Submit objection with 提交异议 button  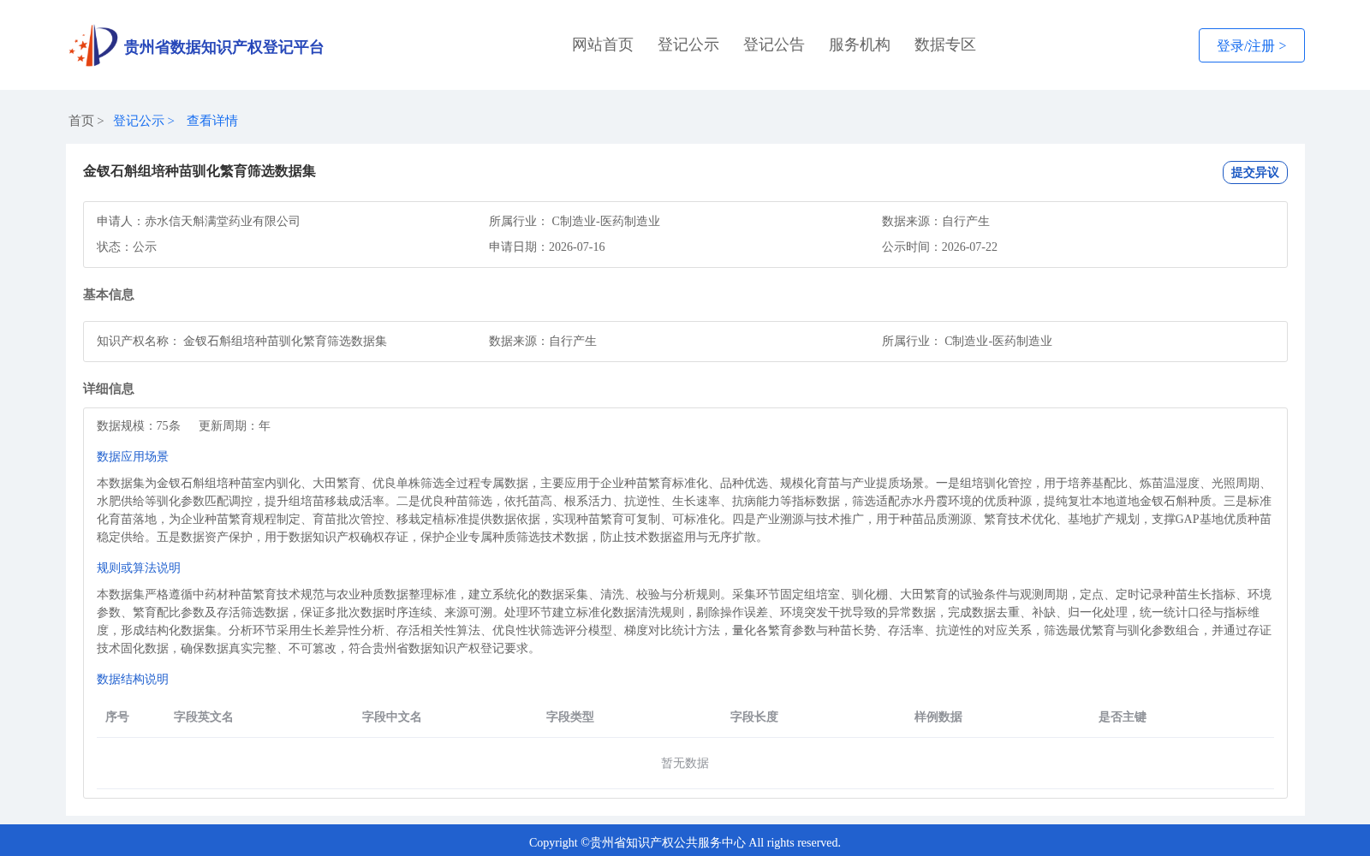tap(1254, 172)
